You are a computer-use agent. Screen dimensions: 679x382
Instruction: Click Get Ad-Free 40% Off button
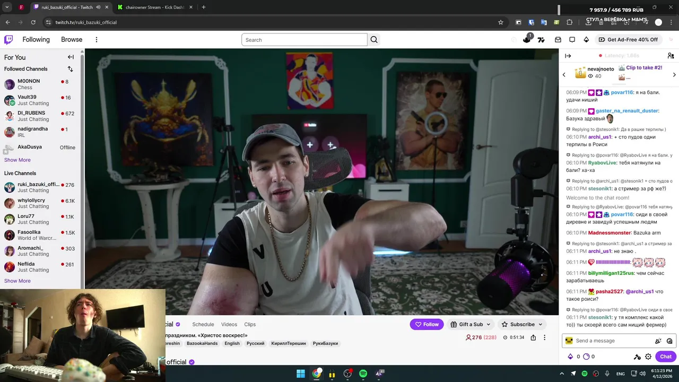click(628, 40)
